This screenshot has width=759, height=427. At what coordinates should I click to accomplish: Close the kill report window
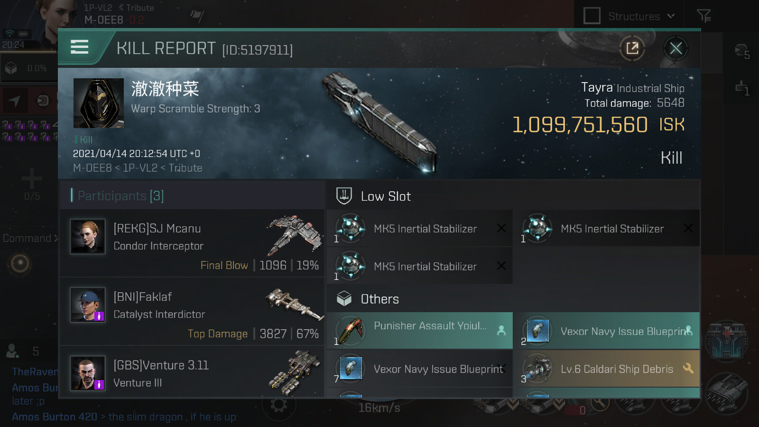pos(676,48)
